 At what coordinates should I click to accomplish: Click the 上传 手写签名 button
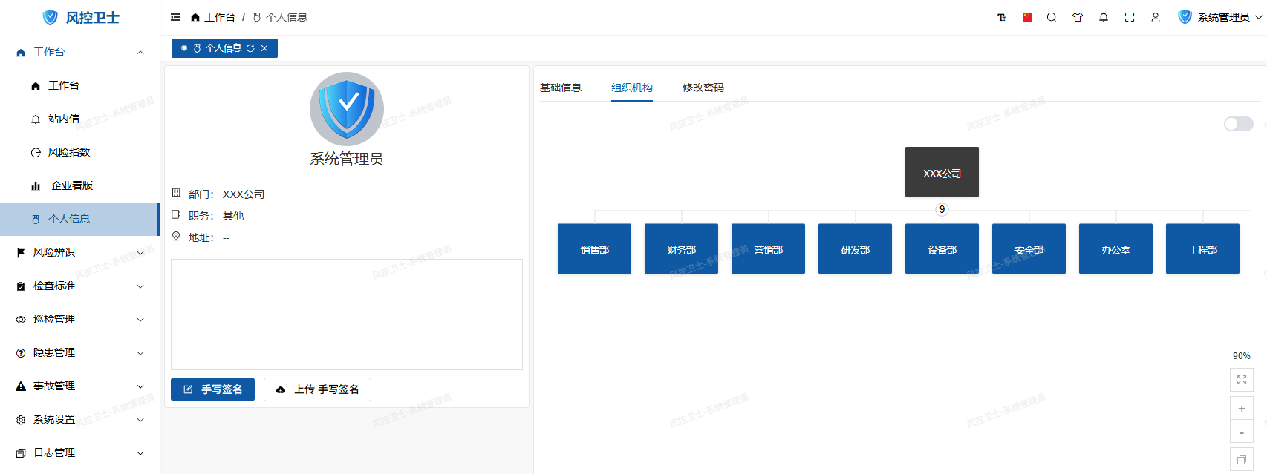click(x=317, y=389)
